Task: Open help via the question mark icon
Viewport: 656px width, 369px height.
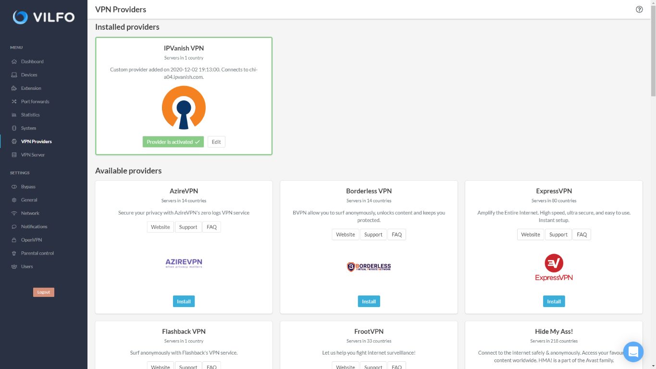Action: point(639,9)
